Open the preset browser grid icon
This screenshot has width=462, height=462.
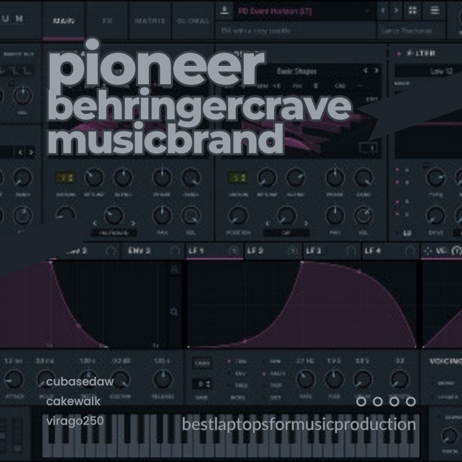tap(412, 11)
